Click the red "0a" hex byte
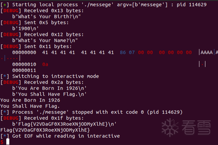Image resolution: width=218 pixels, height=145 pixels. pyautogui.click(x=45, y=64)
